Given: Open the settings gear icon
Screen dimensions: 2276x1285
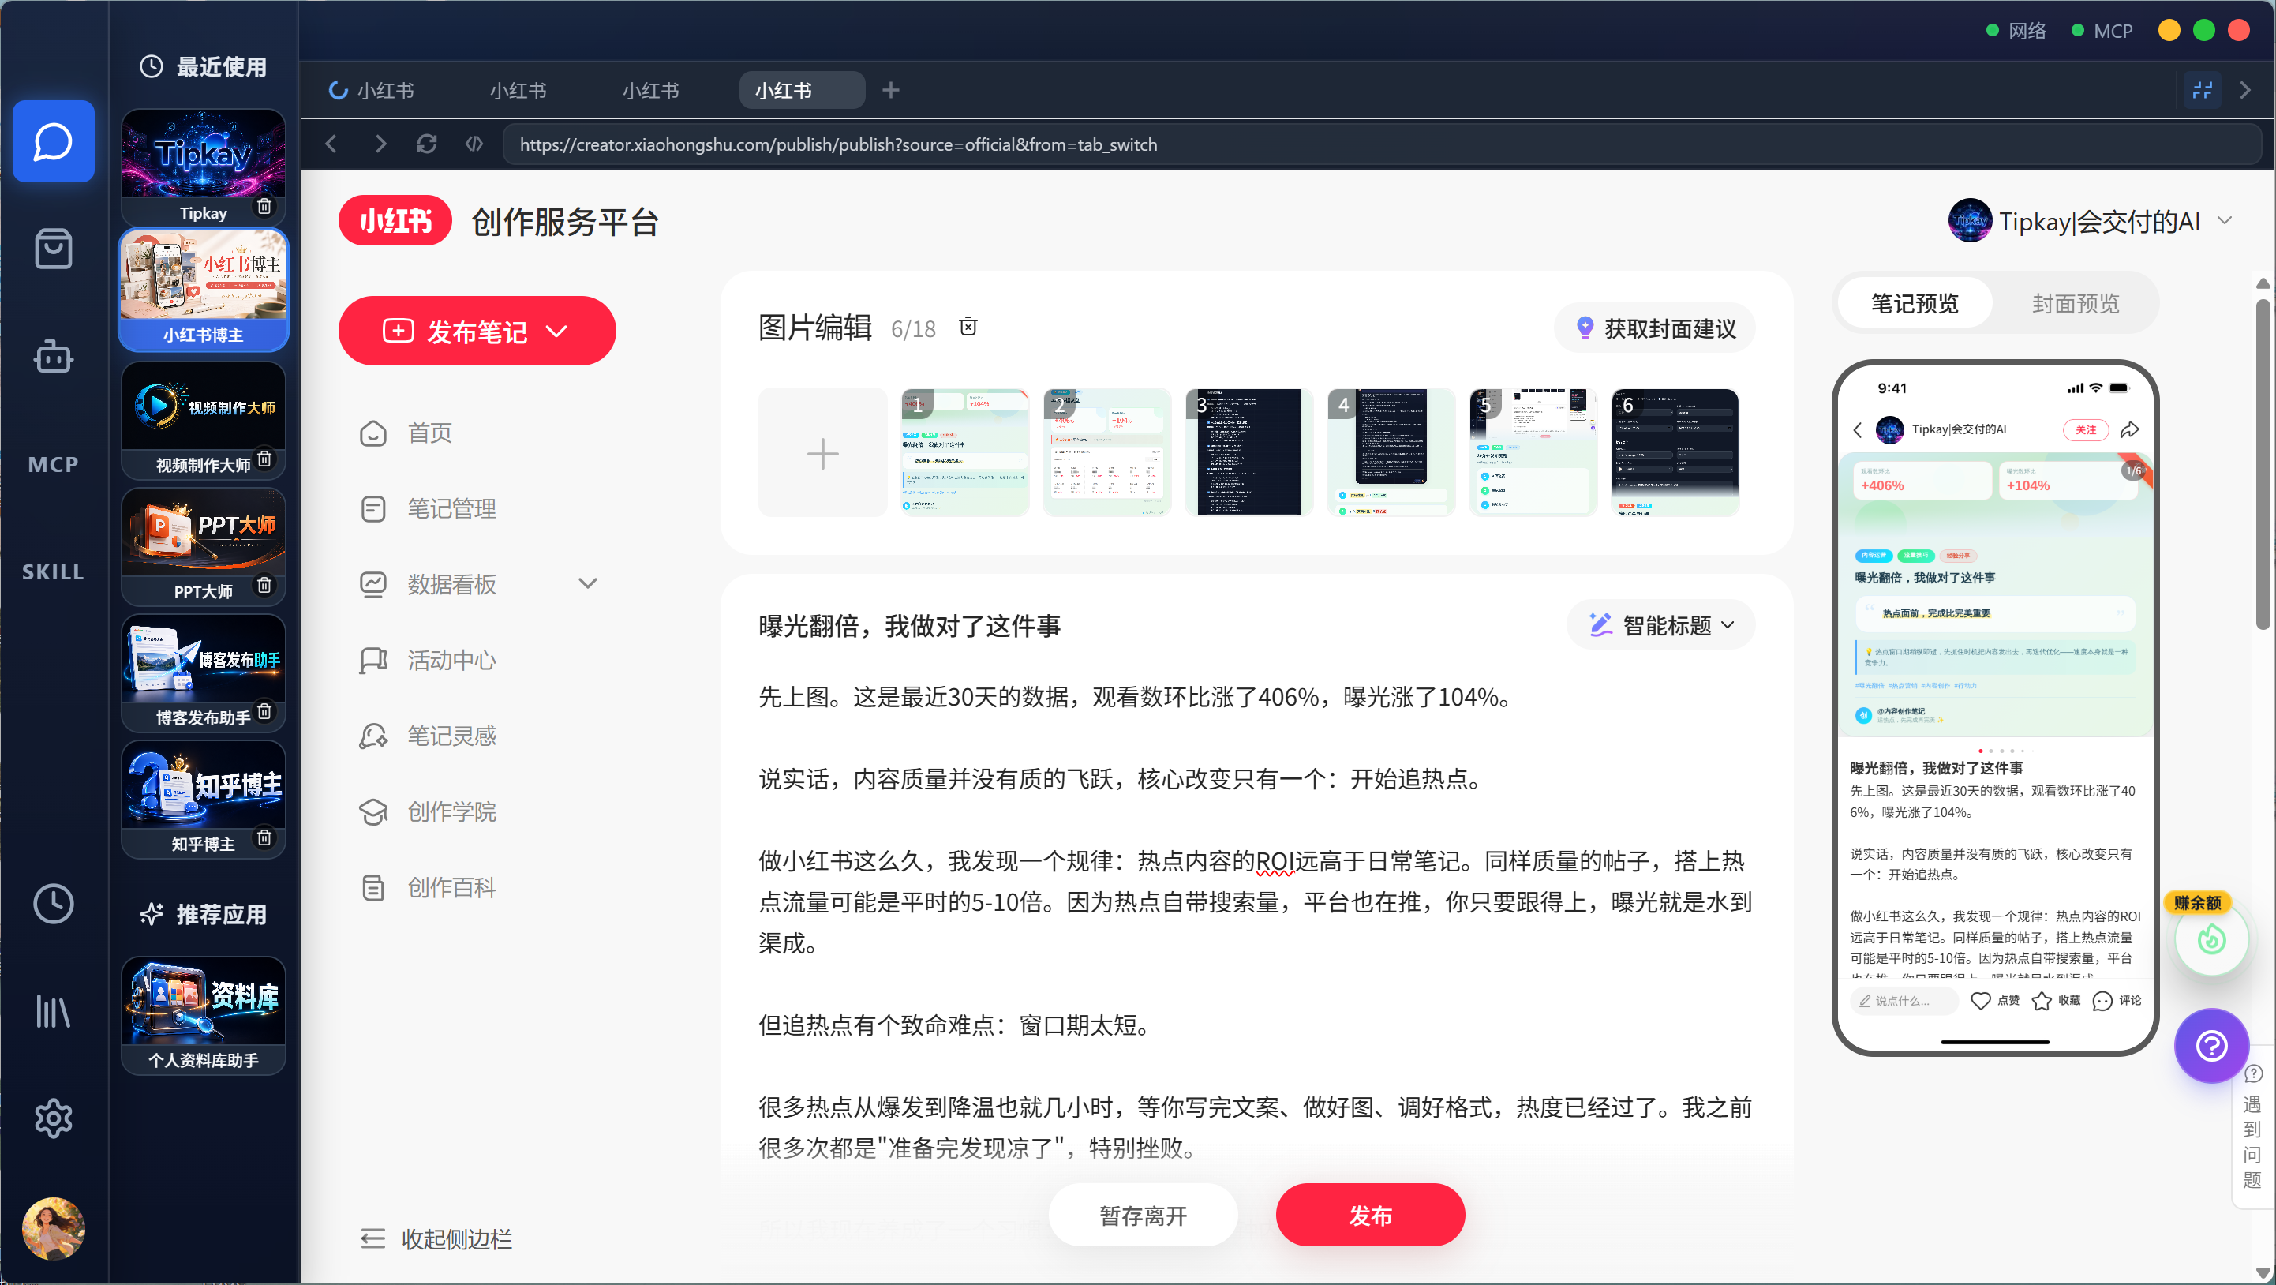Looking at the screenshot, I should coord(53,1119).
